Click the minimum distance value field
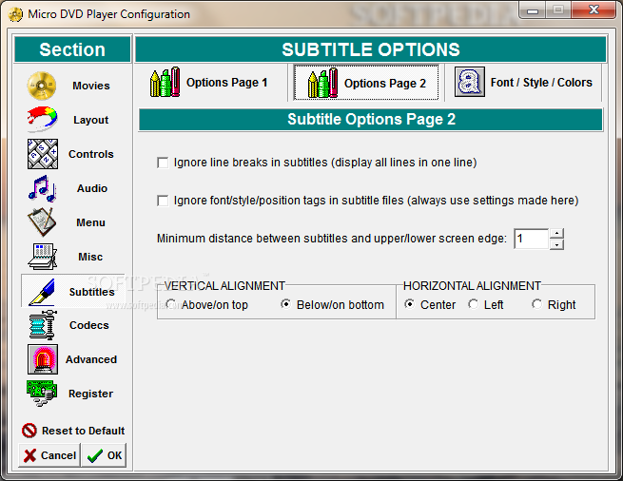 532,239
